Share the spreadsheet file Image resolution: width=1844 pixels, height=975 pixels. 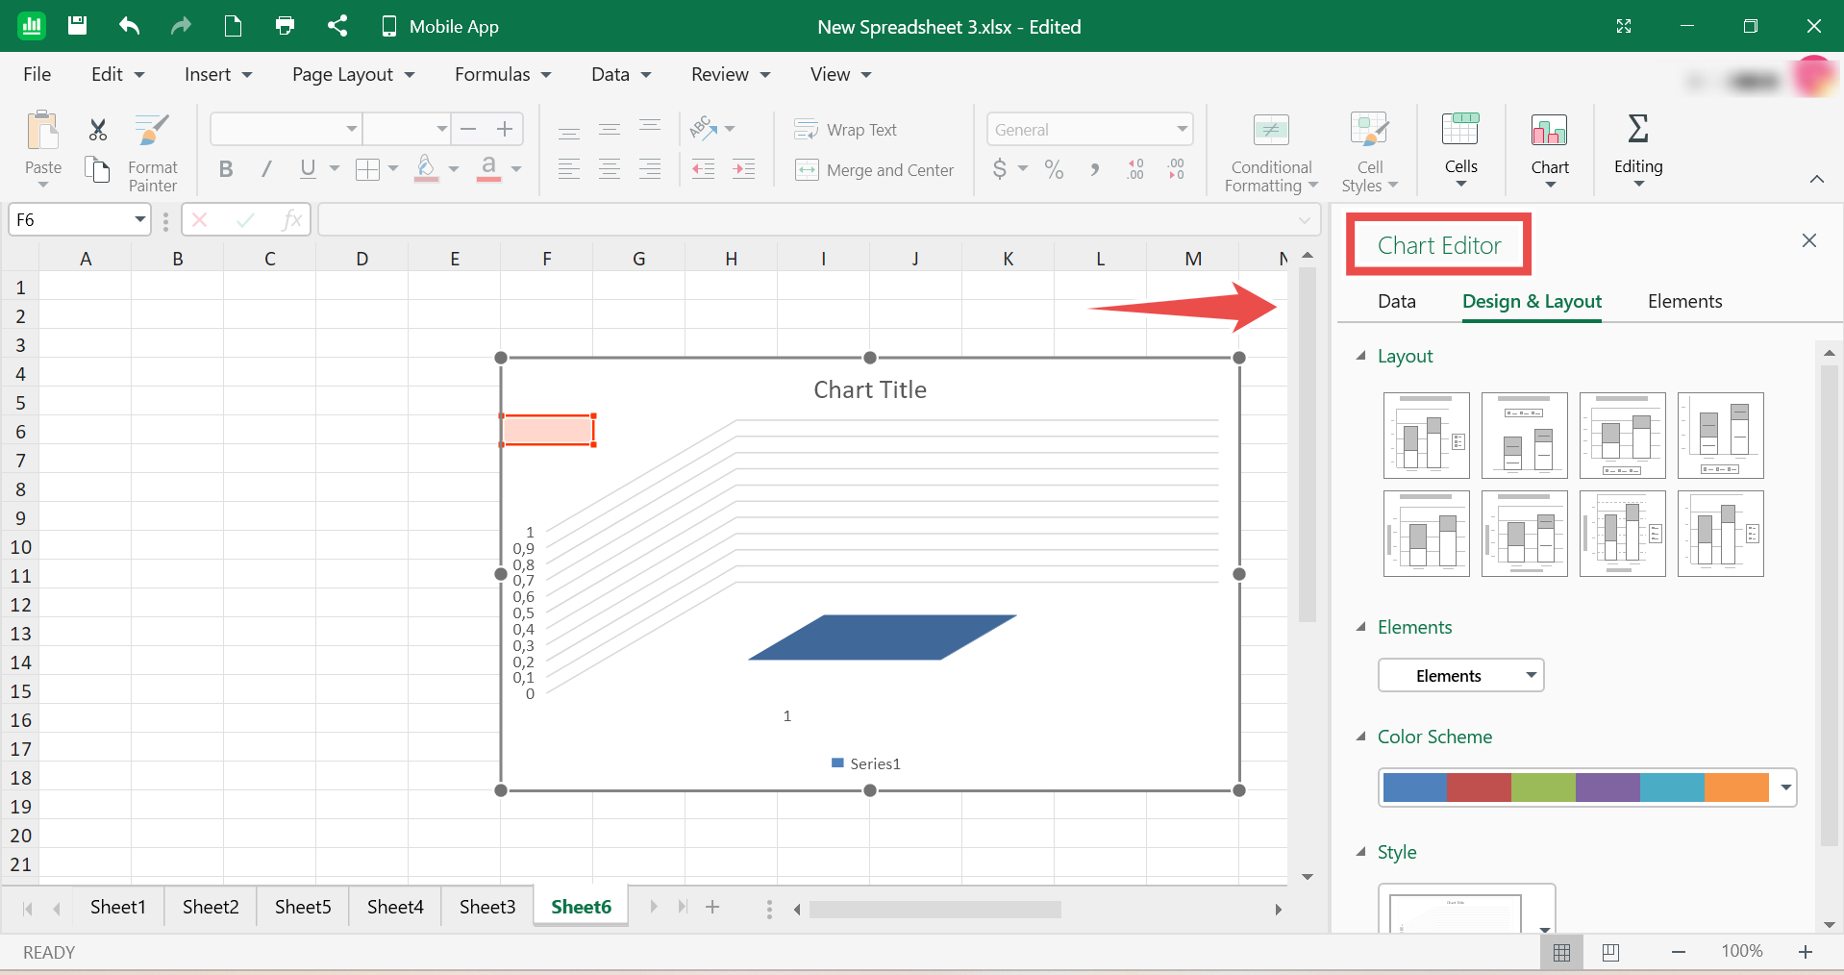pyautogui.click(x=336, y=26)
